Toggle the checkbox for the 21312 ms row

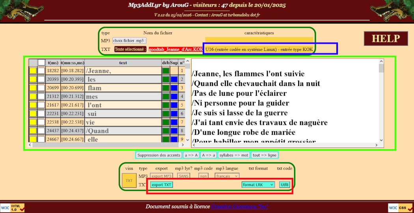coord(41,97)
